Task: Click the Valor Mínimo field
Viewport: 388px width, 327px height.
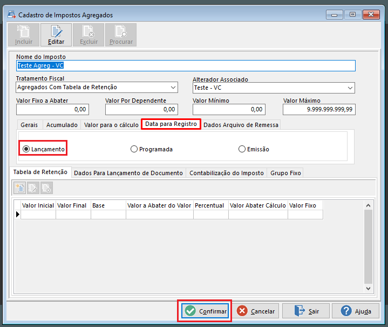Action: 229,109
